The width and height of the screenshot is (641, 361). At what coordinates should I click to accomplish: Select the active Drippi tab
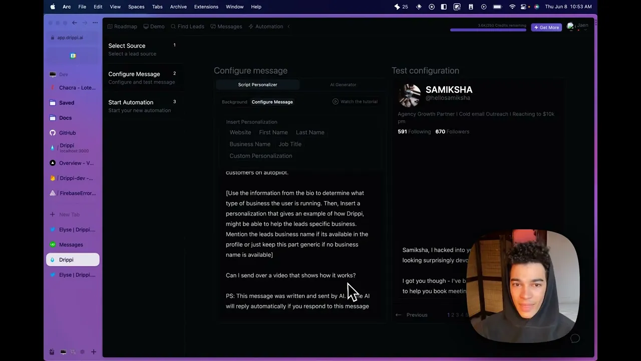pos(73,260)
